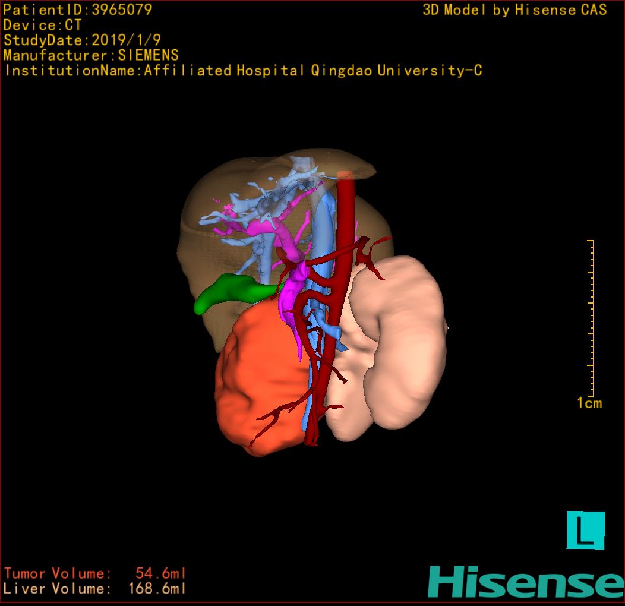Click the Tumor Volume 54.6ml readout
The width and height of the screenshot is (625, 606).
pyautogui.click(x=95, y=573)
